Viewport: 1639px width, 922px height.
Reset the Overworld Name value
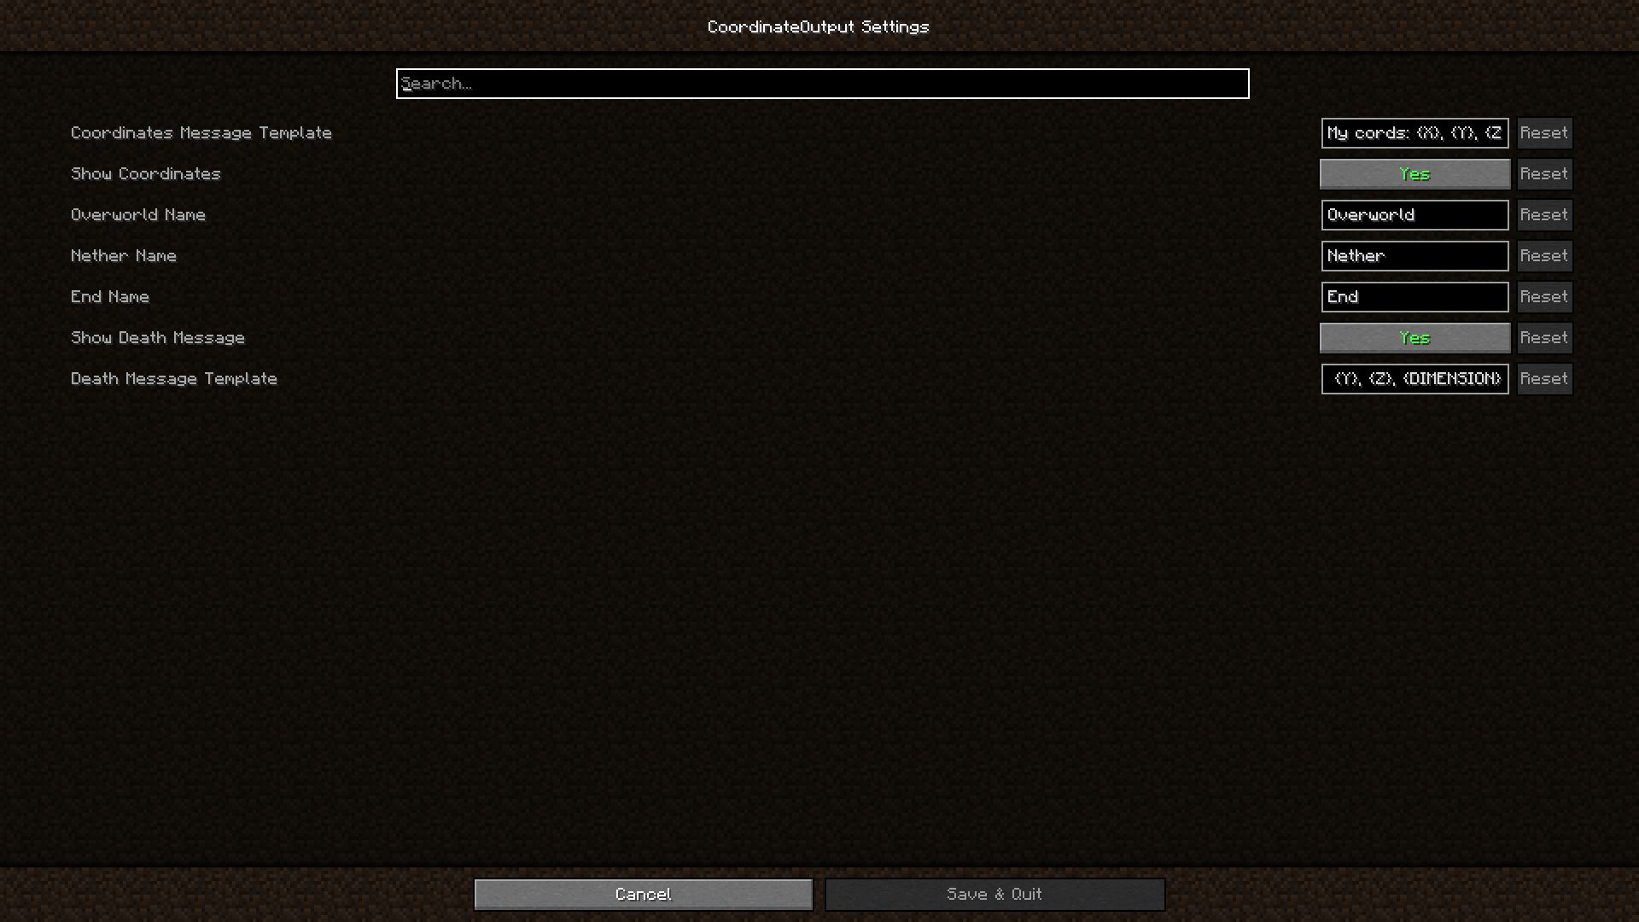click(1543, 214)
